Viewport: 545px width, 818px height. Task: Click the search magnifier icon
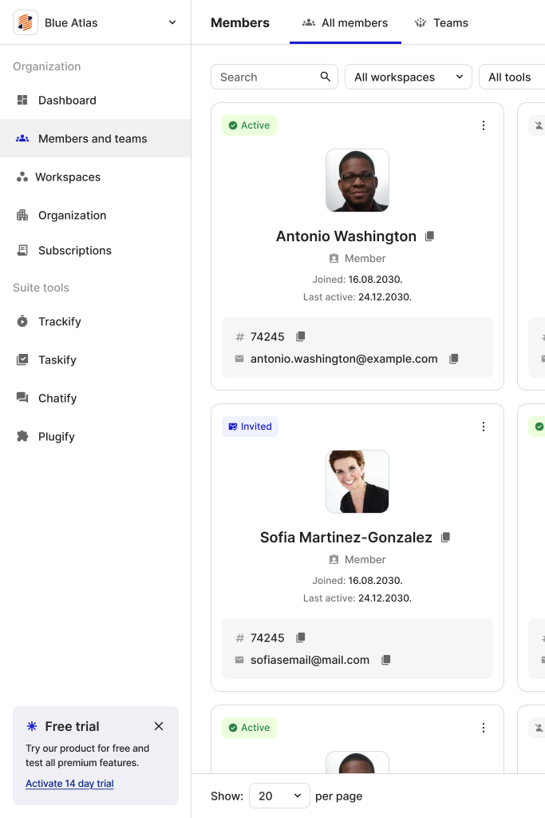pos(326,77)
